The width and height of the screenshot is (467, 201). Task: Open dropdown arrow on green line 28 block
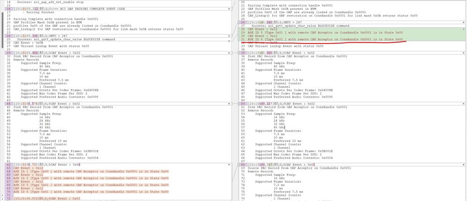[x=464, y=29]
